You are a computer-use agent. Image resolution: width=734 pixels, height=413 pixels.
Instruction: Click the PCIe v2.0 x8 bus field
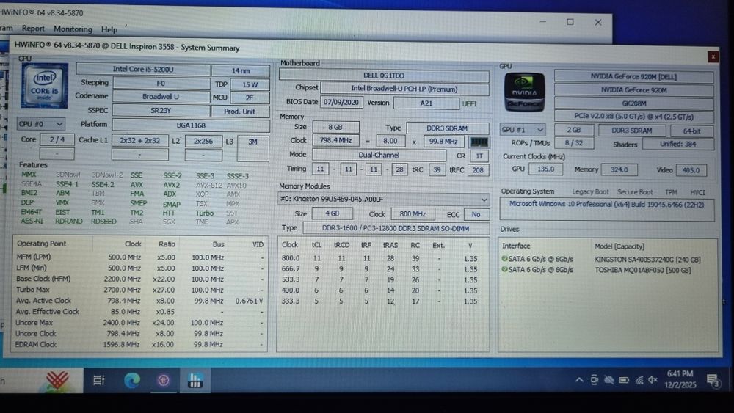(634, 116)
